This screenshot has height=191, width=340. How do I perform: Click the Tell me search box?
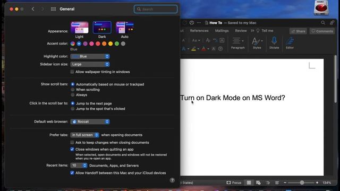pos(265,31)
